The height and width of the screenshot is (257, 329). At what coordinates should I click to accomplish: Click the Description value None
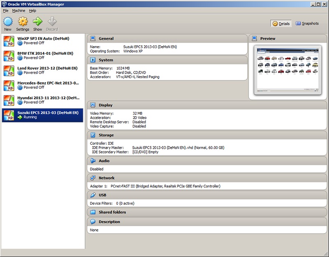click(94, 230)
